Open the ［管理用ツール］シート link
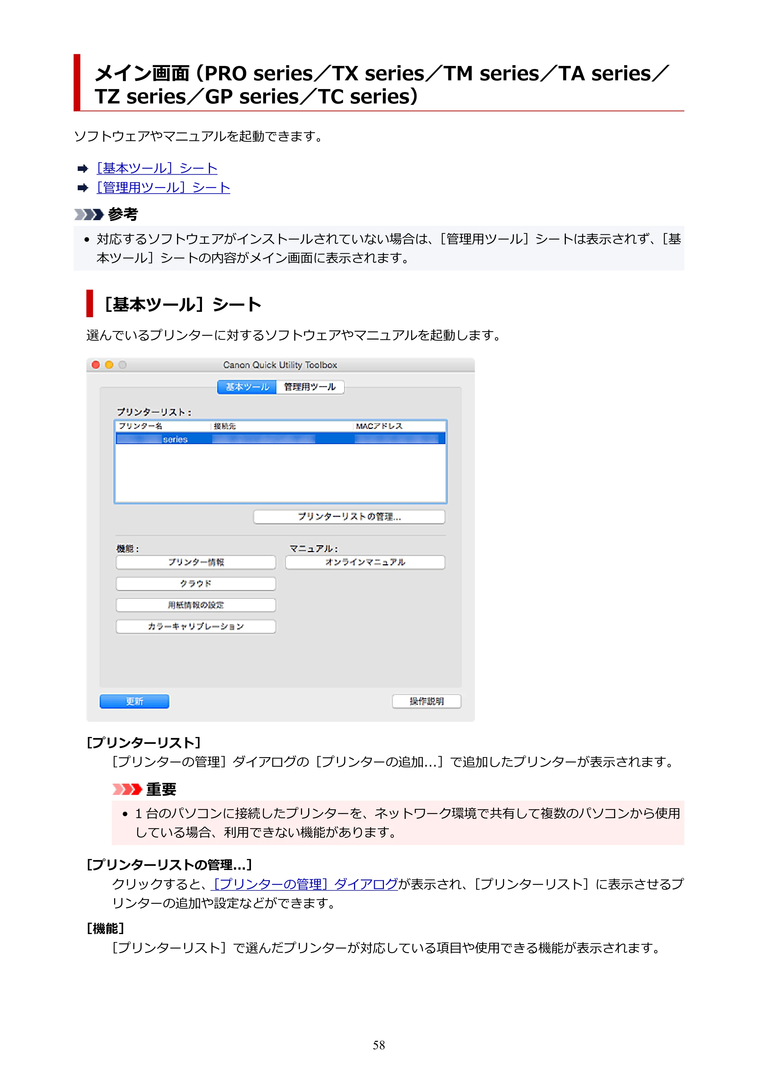758x1072 pixels. click(163, 188)
